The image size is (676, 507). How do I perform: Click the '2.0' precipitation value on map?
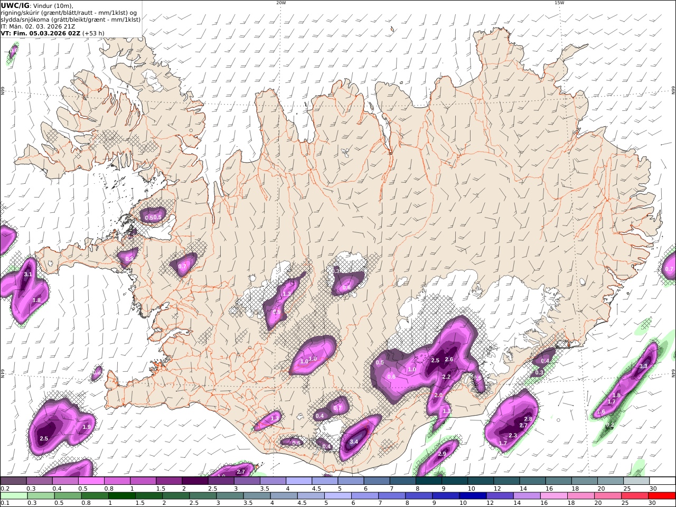click(438, 395)
